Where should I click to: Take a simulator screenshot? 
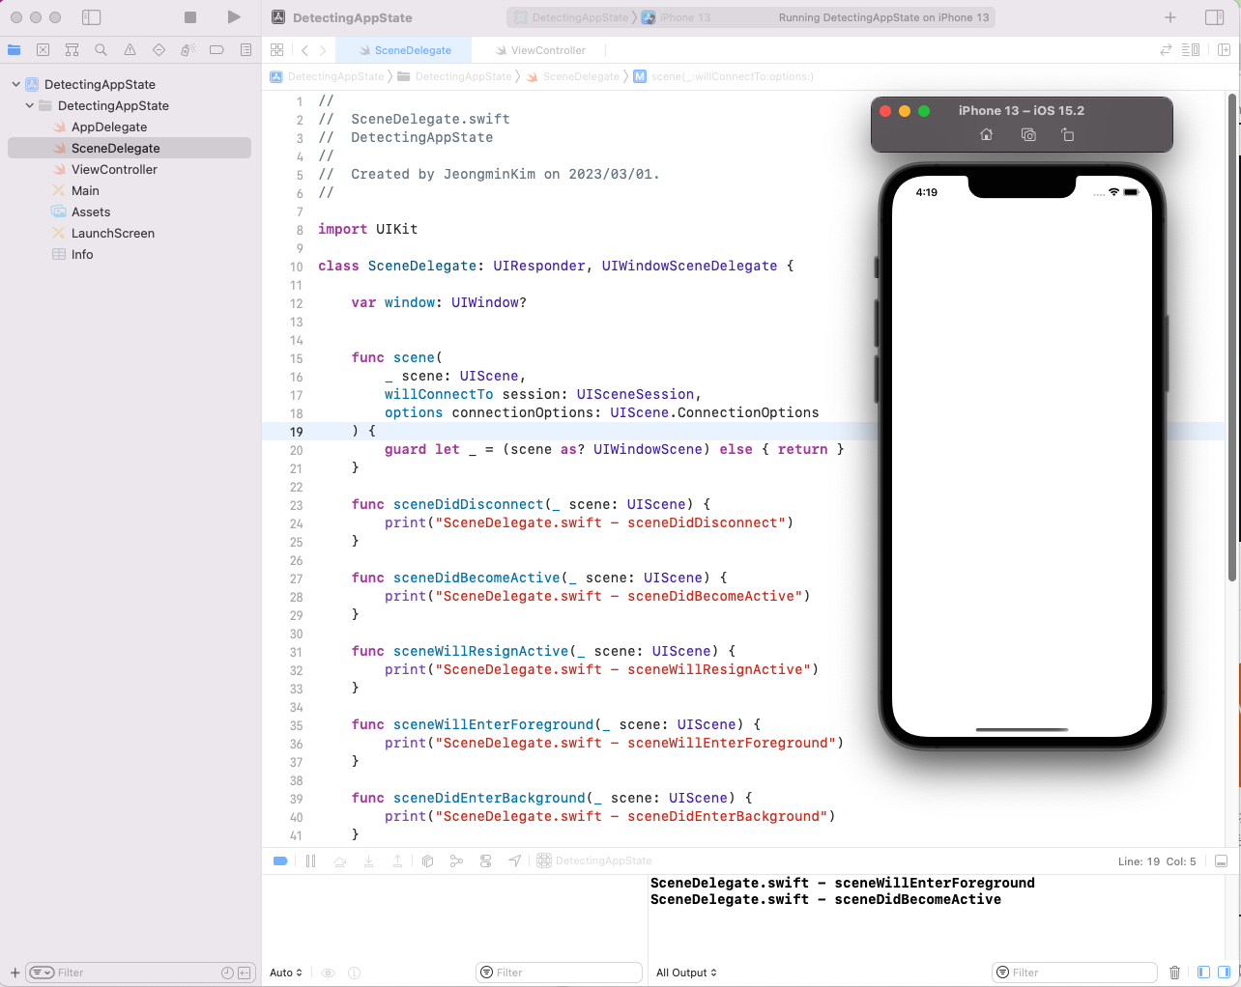1028,135
